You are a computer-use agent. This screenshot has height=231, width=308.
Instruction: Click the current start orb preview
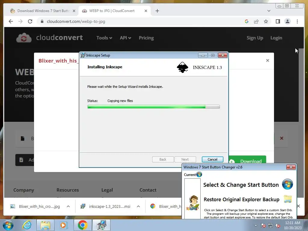tap(199, 174)
